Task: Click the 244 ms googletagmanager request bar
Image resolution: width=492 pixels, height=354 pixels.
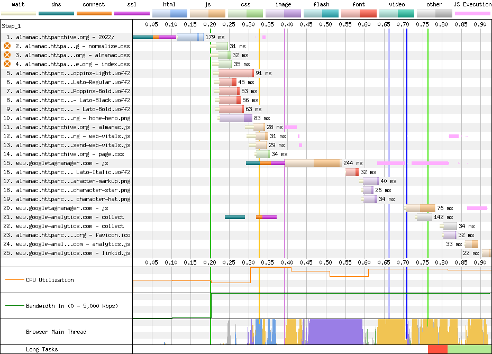Action: coord(312,163)
